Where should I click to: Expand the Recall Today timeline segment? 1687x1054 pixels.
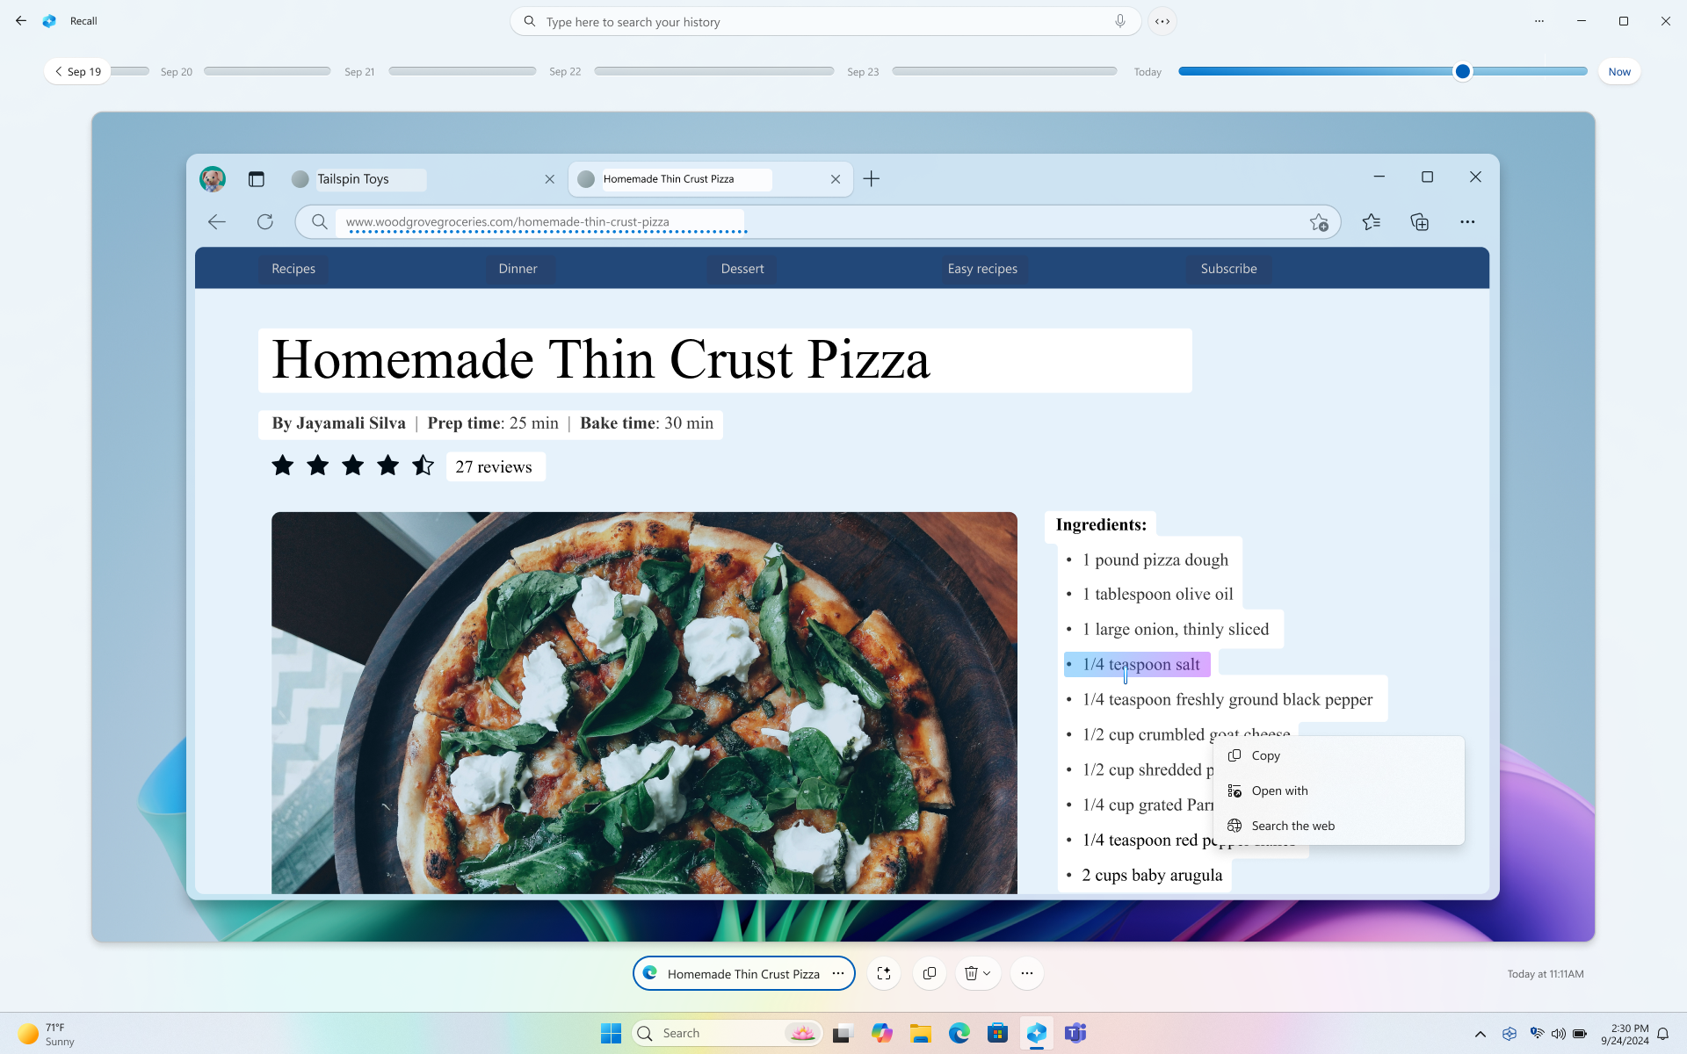click(1148, 70)
